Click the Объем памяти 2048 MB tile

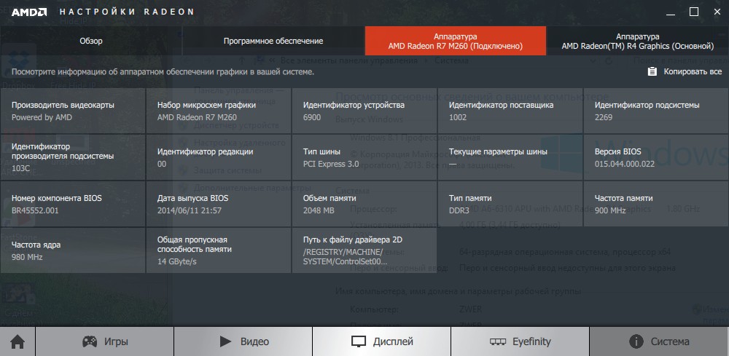pyautogui.click(x=364, y=203)
